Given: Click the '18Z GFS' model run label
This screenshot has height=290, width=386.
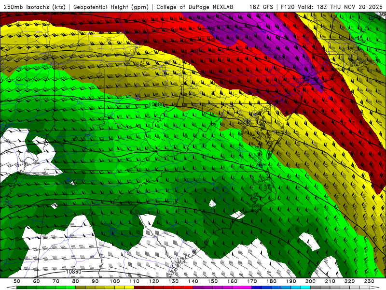Looking at the screenshot, I should (x=261, y=7).
